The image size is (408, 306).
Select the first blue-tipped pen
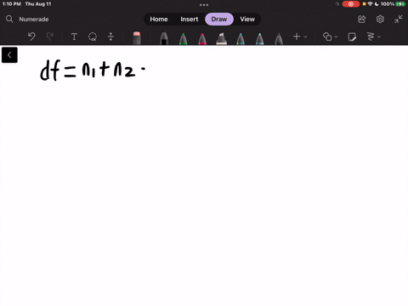pyautogui.click(x=241, y=38)
